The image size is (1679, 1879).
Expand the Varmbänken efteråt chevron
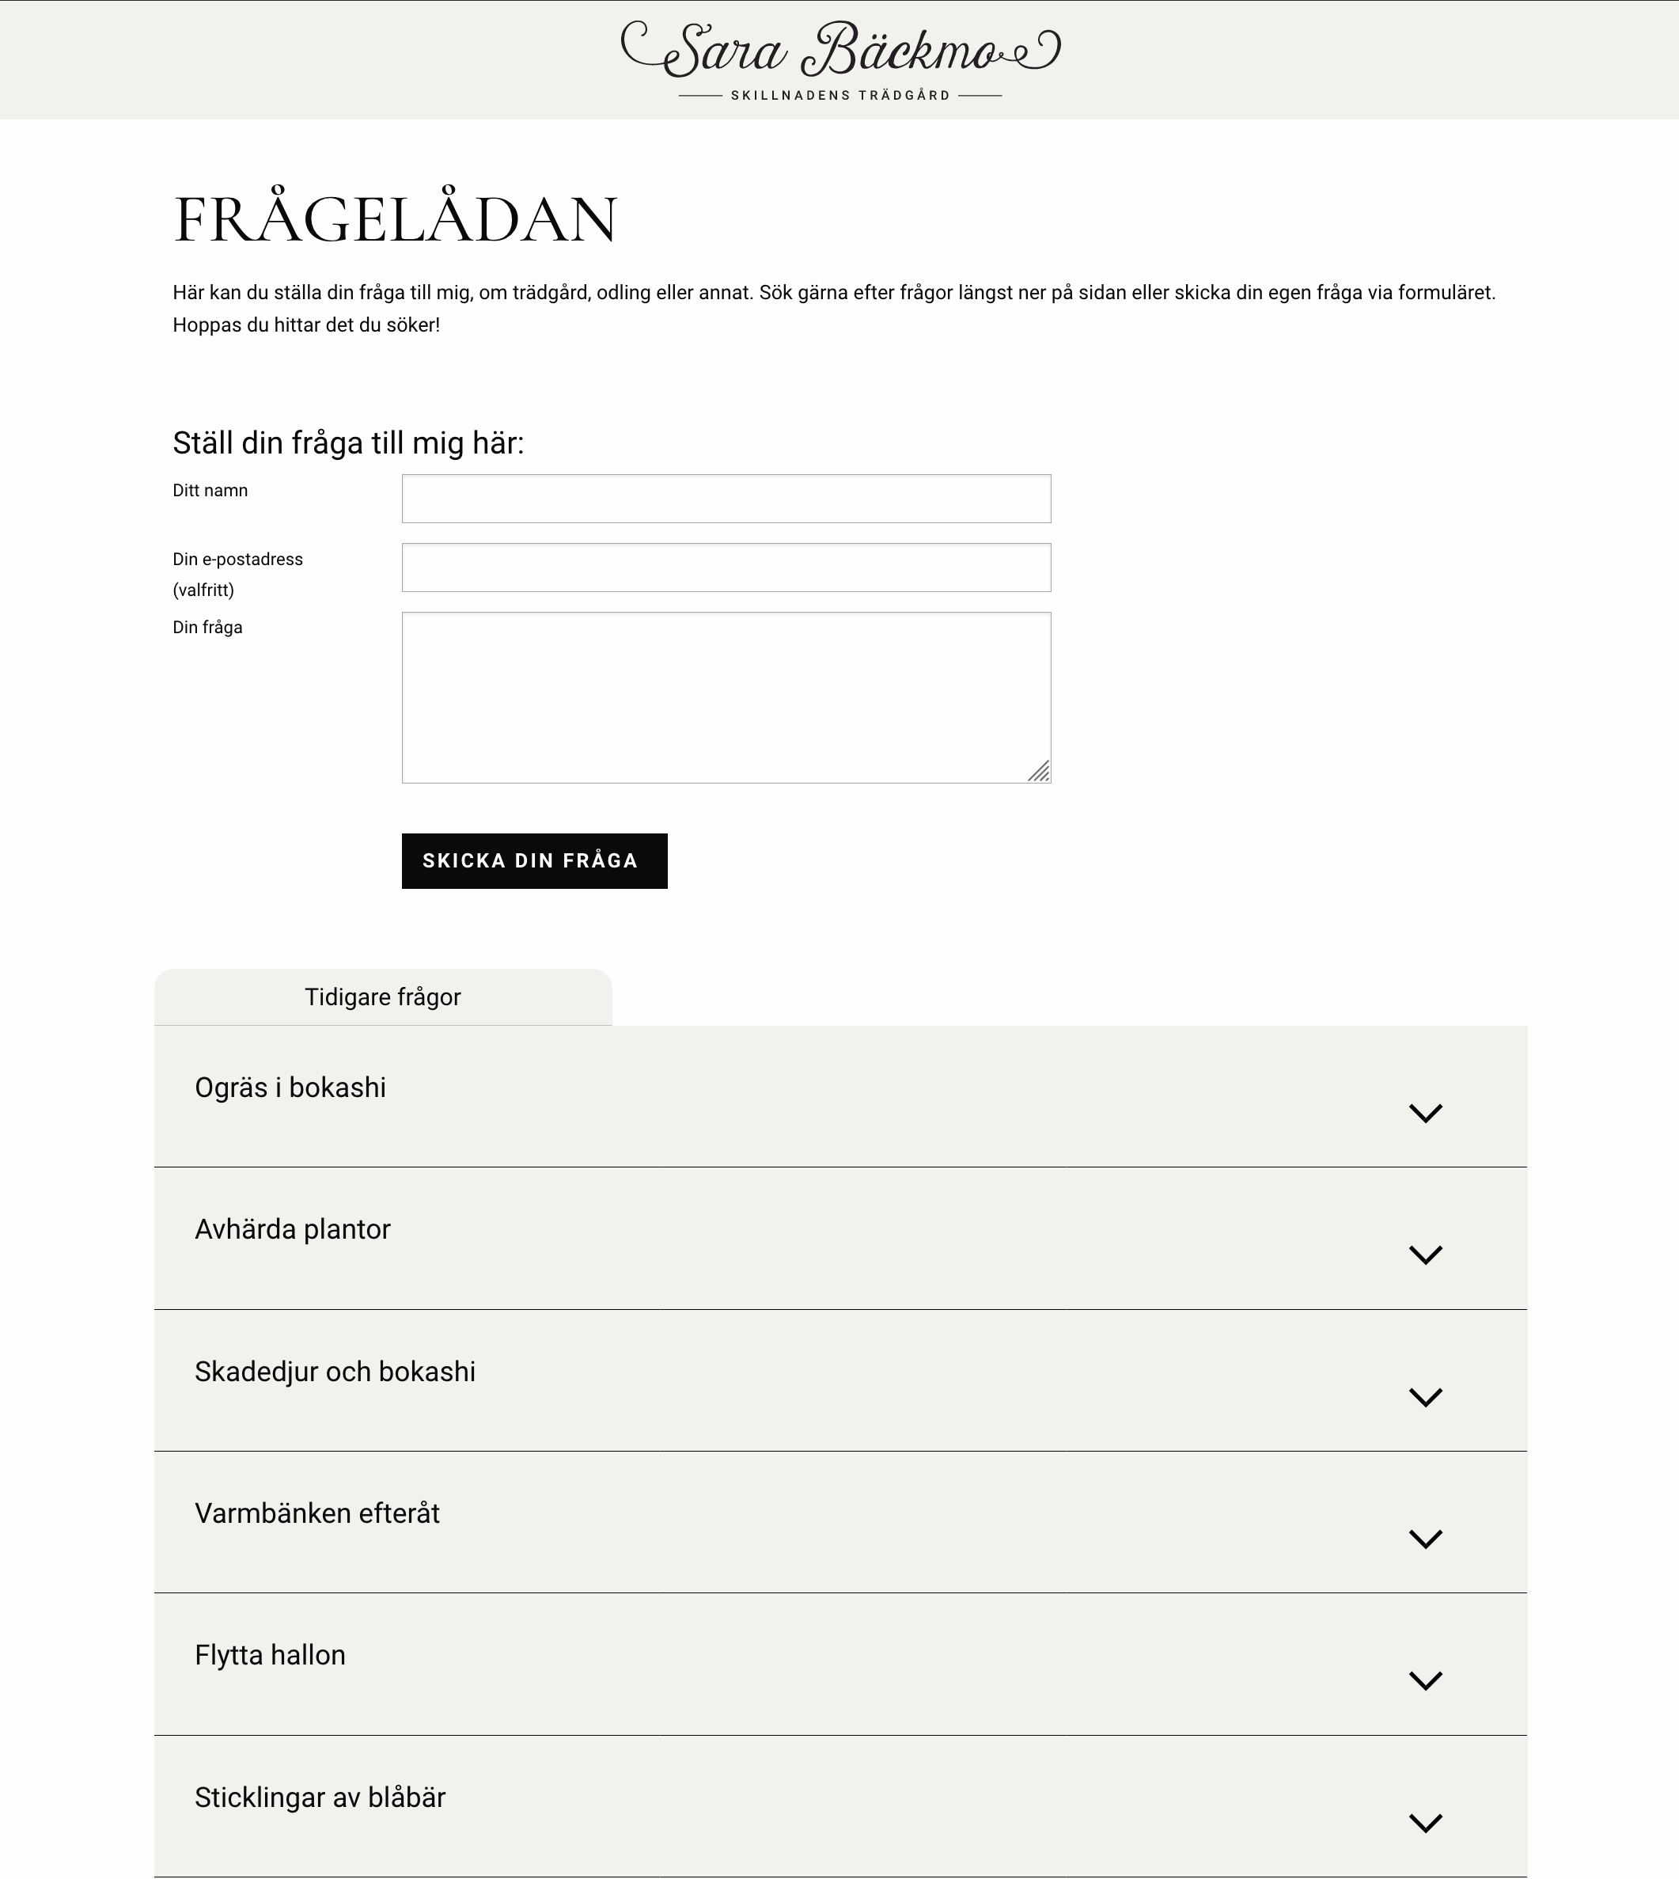(x=1425, y=1539)
